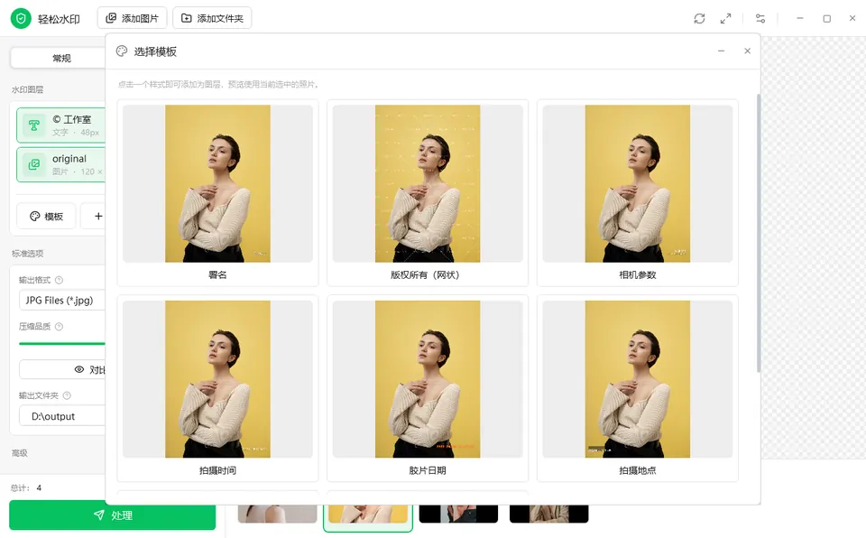Viewport: 866px width, 538px height.
Task: Open the JPG Files output format dropdown
Action: 62,301
